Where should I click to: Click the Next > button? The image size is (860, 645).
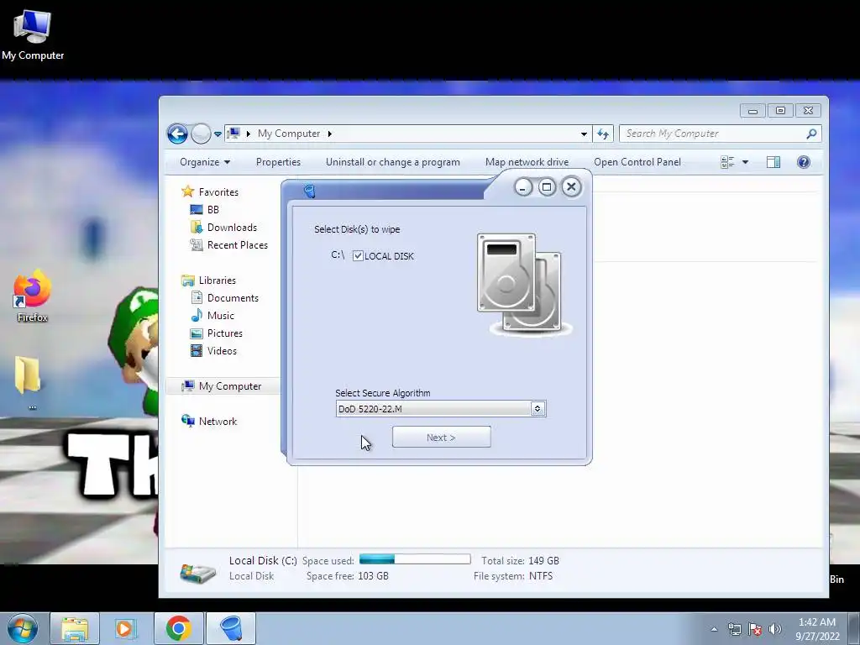[441, 437]
